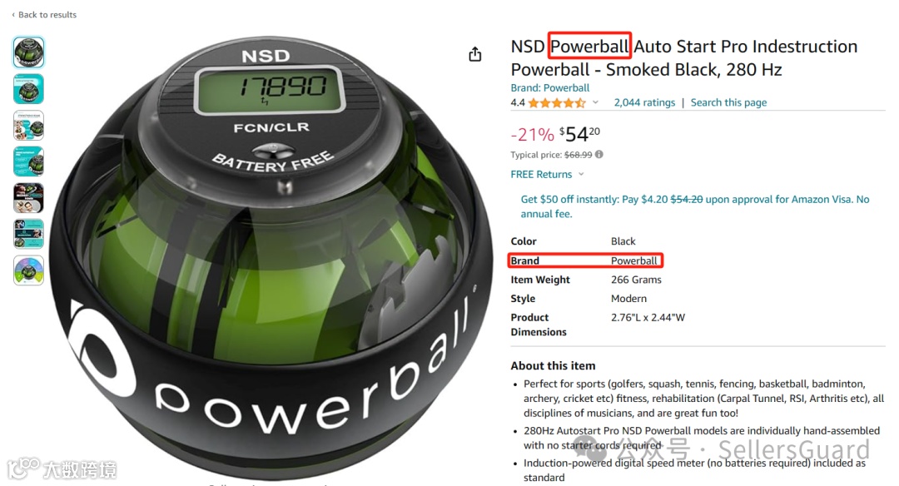View the fourth product thumbnail
Image resolution: width=899 pixels, height=486 pixels.
28,161
